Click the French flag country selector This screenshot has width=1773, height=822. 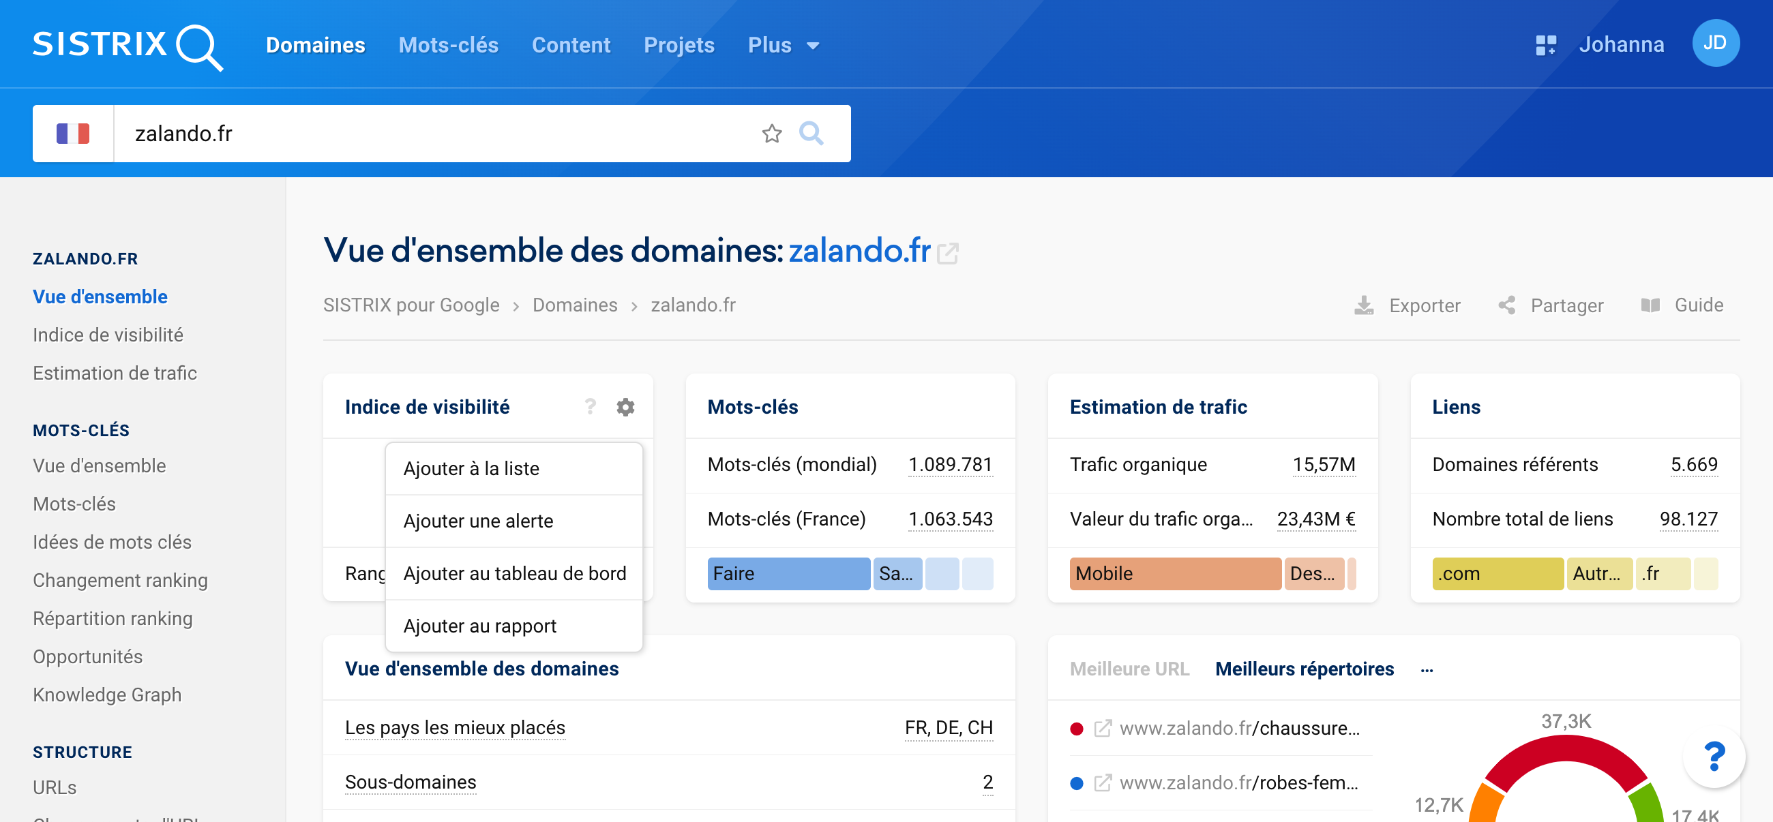tap(73, 134)
